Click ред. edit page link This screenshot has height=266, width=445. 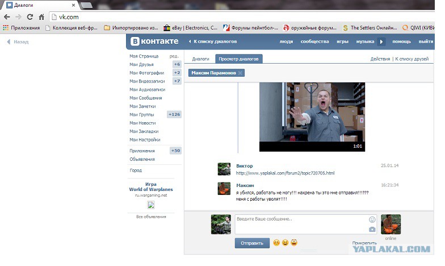coord(174,56)
